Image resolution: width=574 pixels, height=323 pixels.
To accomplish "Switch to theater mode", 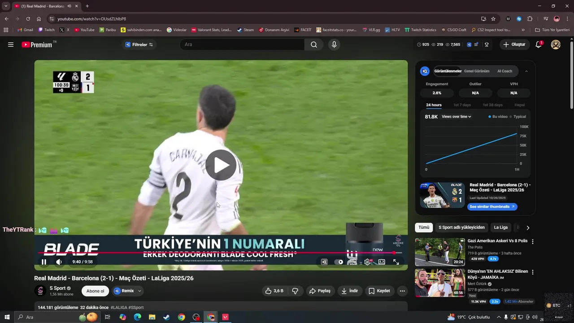I will pyautogui.click(x=382, y=262).
